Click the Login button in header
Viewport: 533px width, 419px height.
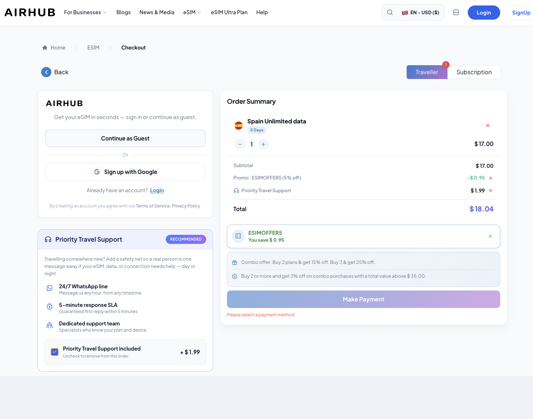click(484, 13)
